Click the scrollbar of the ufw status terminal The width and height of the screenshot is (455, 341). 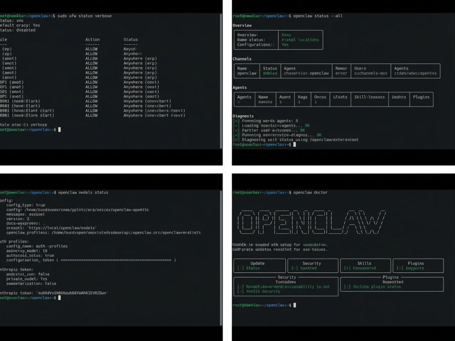tap(221, 81)
